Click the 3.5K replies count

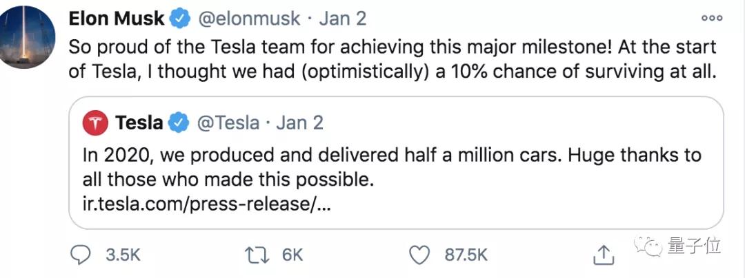123,255
